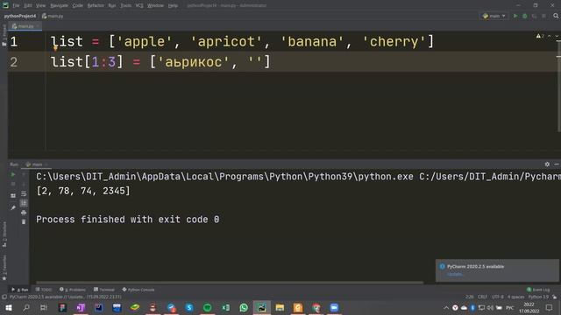The height and width of the screenshot is (315, 561).
Task: Open the Python Console tool window tab
Action: 138,290
